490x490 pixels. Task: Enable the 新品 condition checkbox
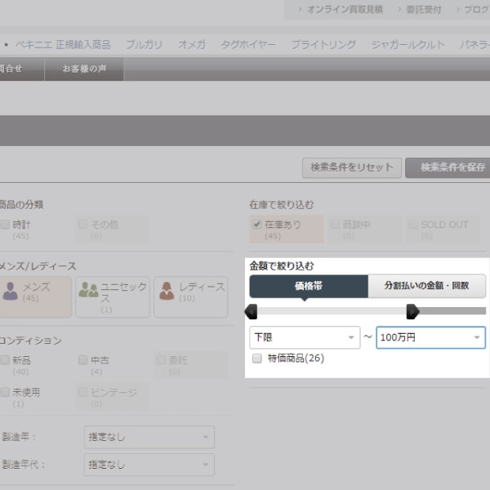pos(6,360)
